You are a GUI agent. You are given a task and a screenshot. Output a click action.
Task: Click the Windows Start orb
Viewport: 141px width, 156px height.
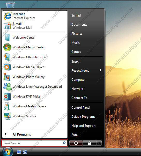(8, 152)
